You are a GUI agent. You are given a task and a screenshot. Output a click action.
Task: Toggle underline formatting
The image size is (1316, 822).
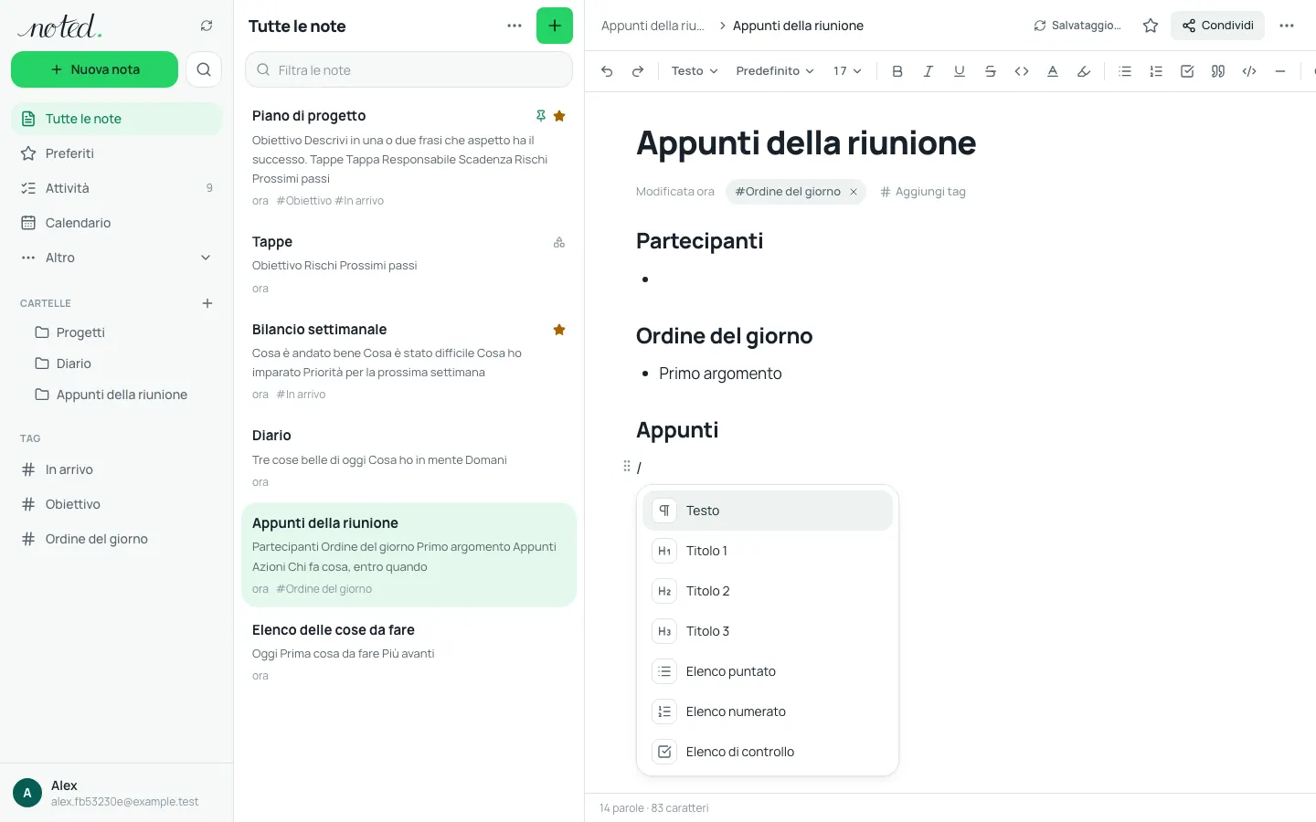click(960, 71)
